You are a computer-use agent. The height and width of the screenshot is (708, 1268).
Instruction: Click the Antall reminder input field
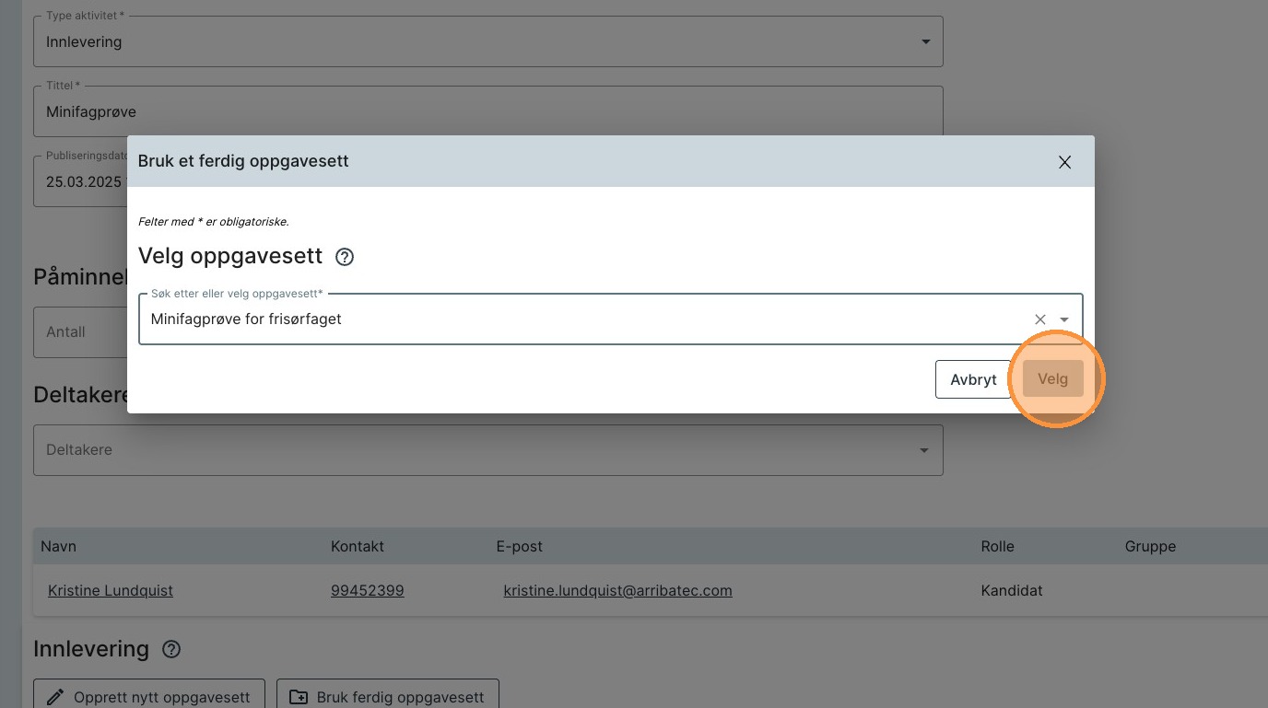coord(78,332)
